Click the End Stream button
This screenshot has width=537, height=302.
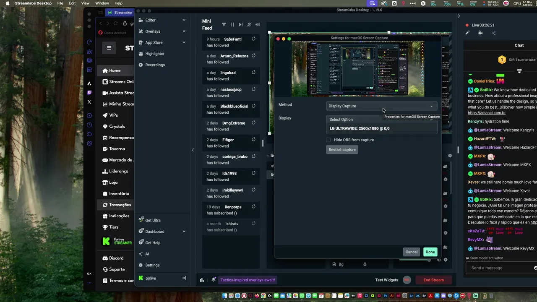(433, 280)
